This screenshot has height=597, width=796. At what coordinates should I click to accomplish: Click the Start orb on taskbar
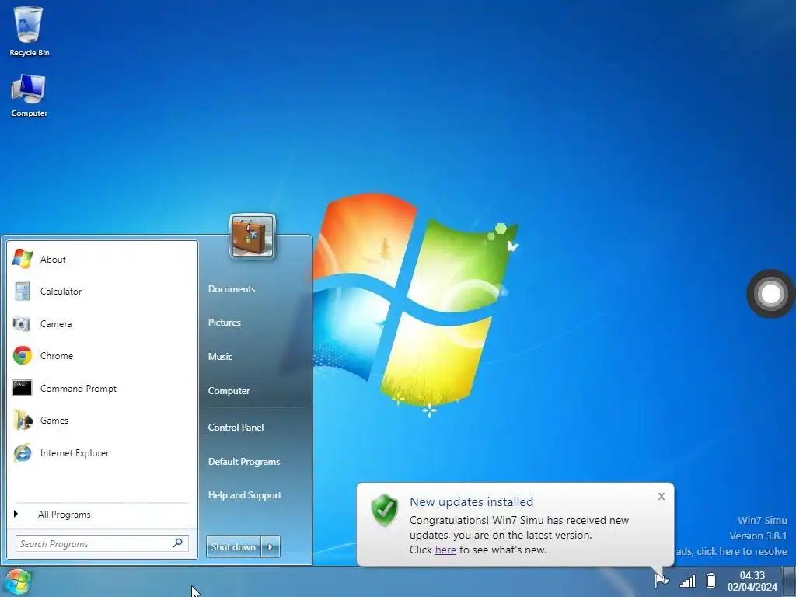[18, 581]
